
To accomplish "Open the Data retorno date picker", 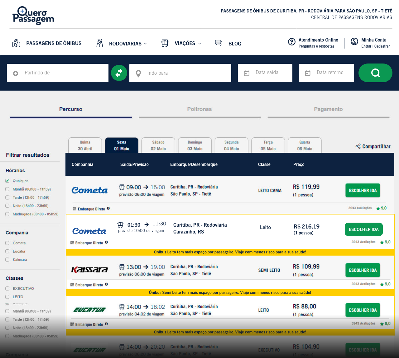I will click(x=326, y=73).
